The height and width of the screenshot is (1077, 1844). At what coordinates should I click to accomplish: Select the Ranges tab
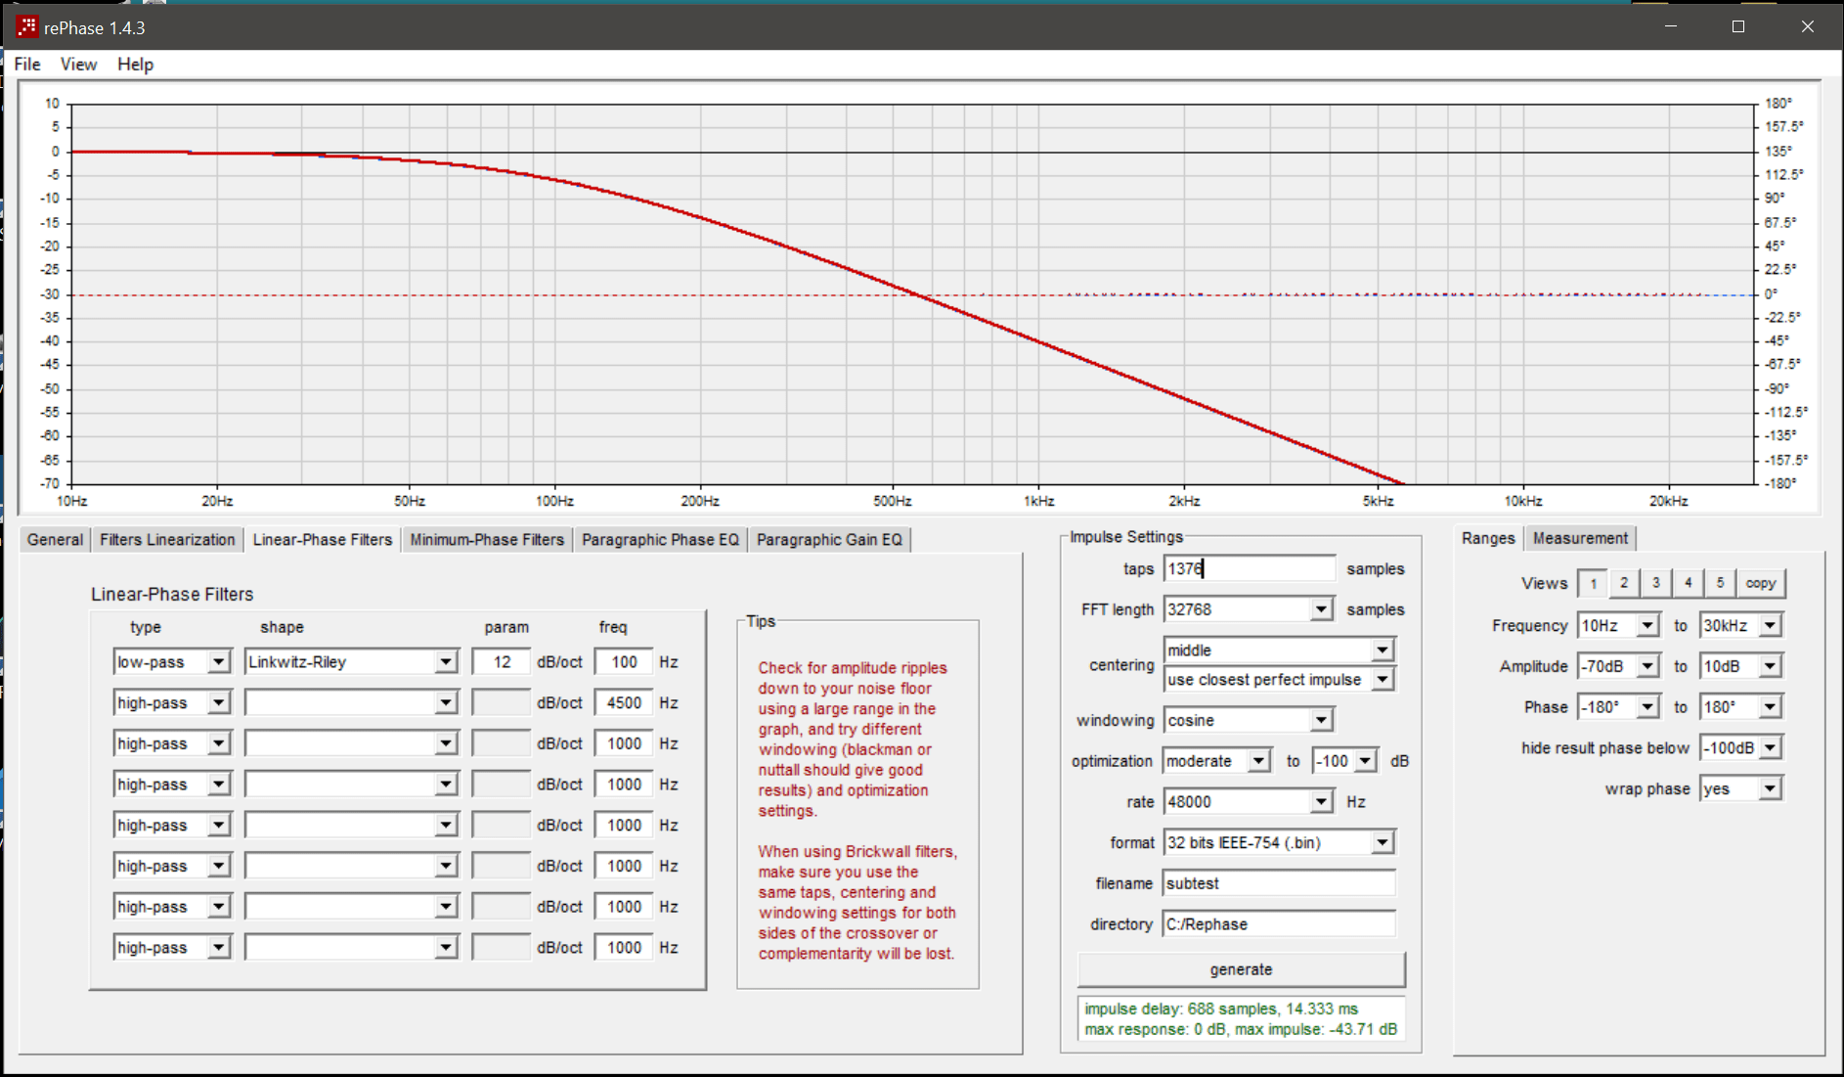1487,538
